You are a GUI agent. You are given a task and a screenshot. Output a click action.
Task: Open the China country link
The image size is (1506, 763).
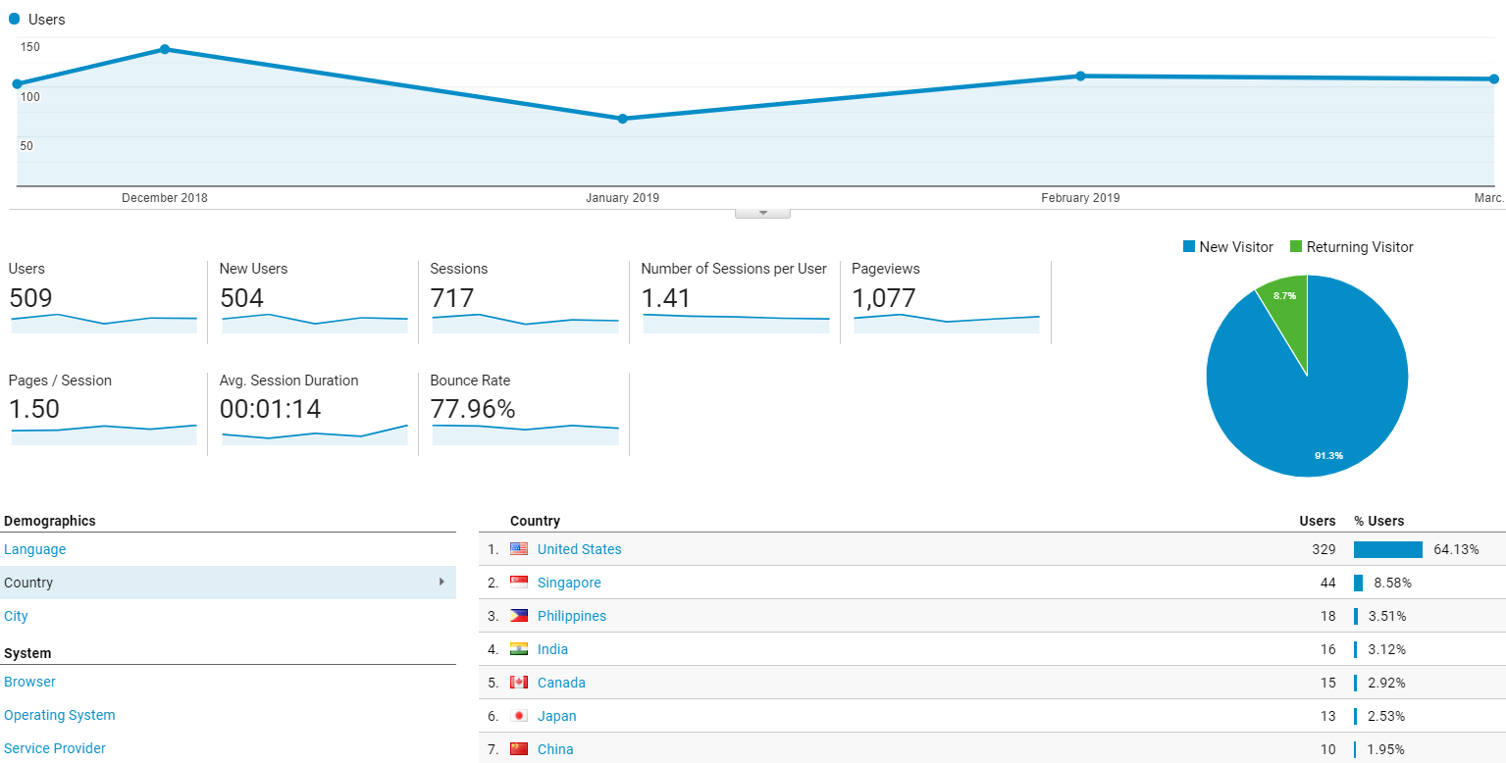[x=555, y=749]
